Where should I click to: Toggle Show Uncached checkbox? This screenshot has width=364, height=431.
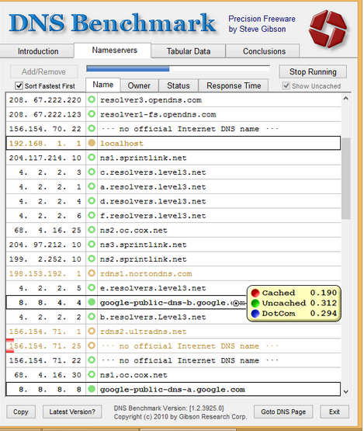coord(286,85)
